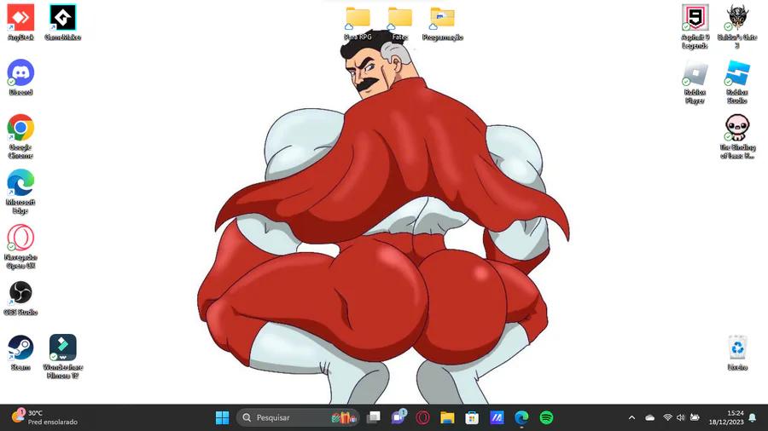Select the Discord desktop icon
Image resolution: width=768 pixels, height=431 pixels.
point(20,78)
